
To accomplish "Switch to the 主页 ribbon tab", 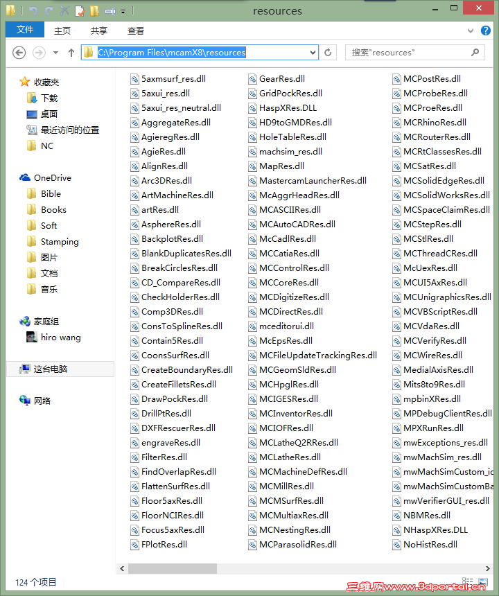I will (x=62, y=30).
